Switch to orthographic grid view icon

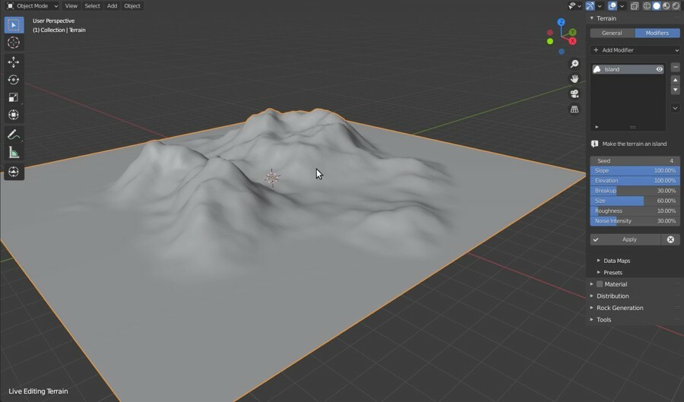pyautogui.click(x=575, y=109)
